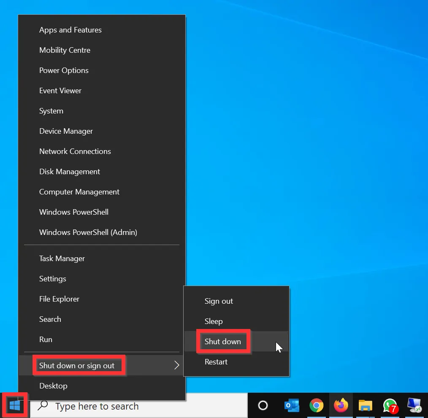Open Event Viewer from menu
The width and height of the screenshot is (428, 418).
60,91
